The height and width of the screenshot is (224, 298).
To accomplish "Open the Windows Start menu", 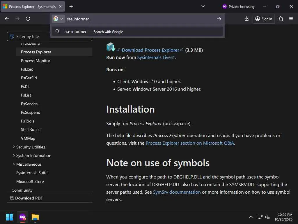I will 9,217.
